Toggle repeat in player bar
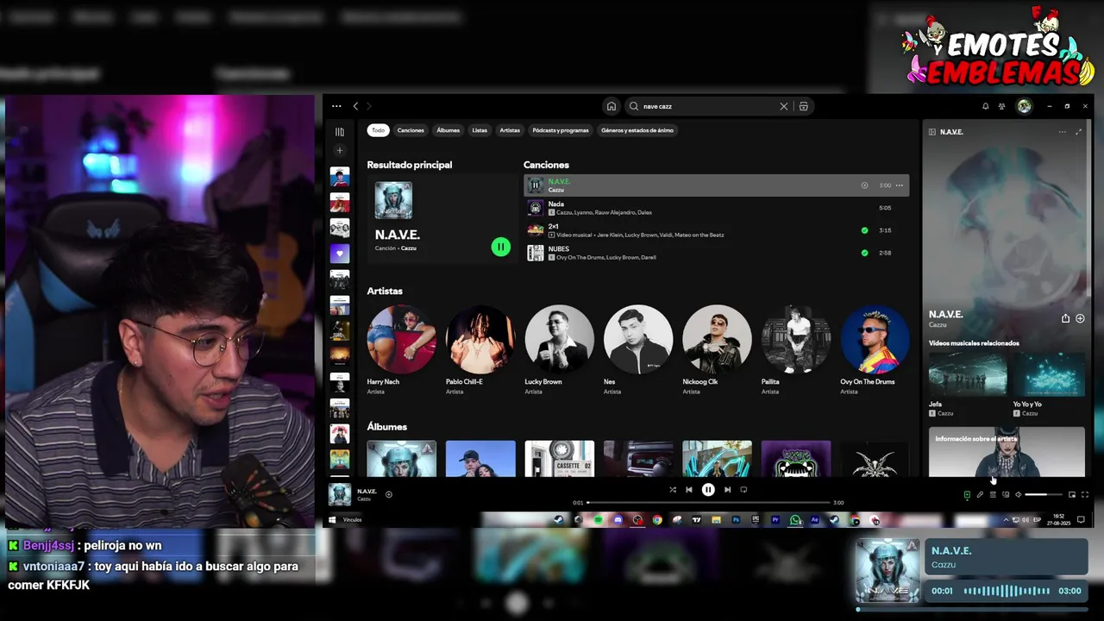1104x621 pixels. click(x=743, y=490)
